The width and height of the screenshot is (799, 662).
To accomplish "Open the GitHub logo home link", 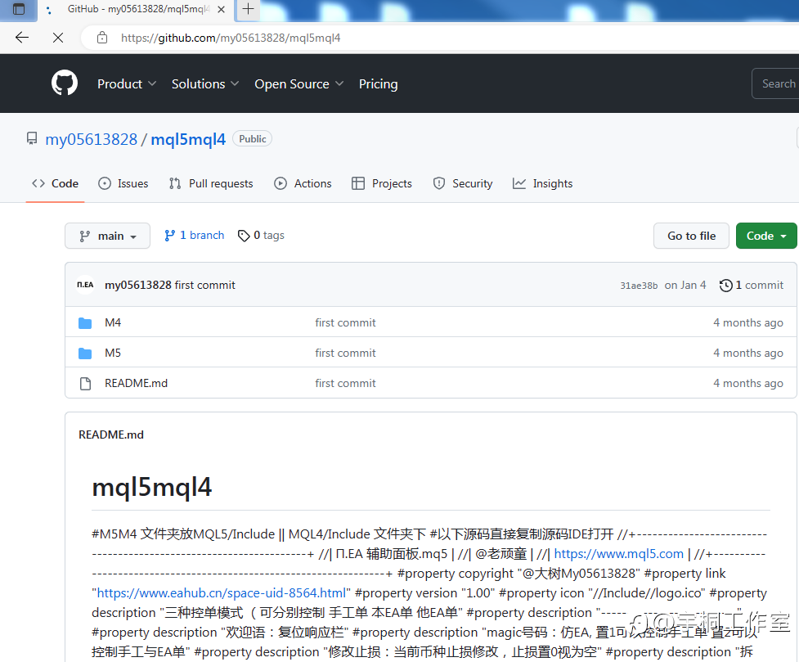I will (65, 83).
